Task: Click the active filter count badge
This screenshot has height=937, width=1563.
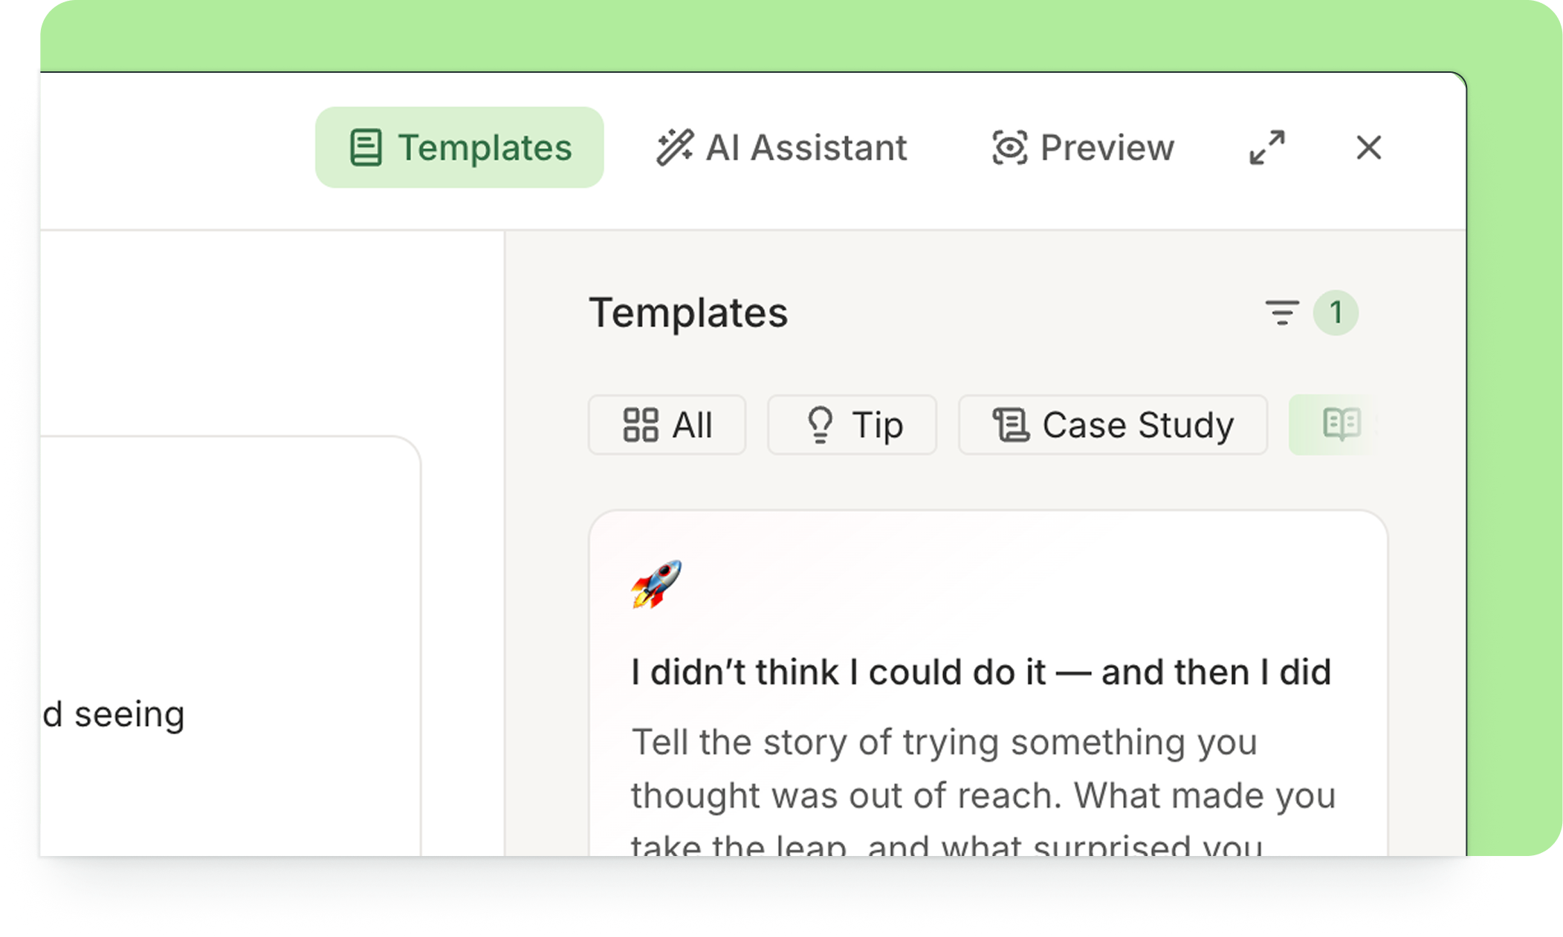Action: point(1336,313)
